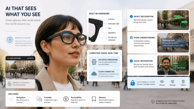Click the 'On-device compute' hardware label
This screenshot has width=194, height=109.
coord(112,38)
